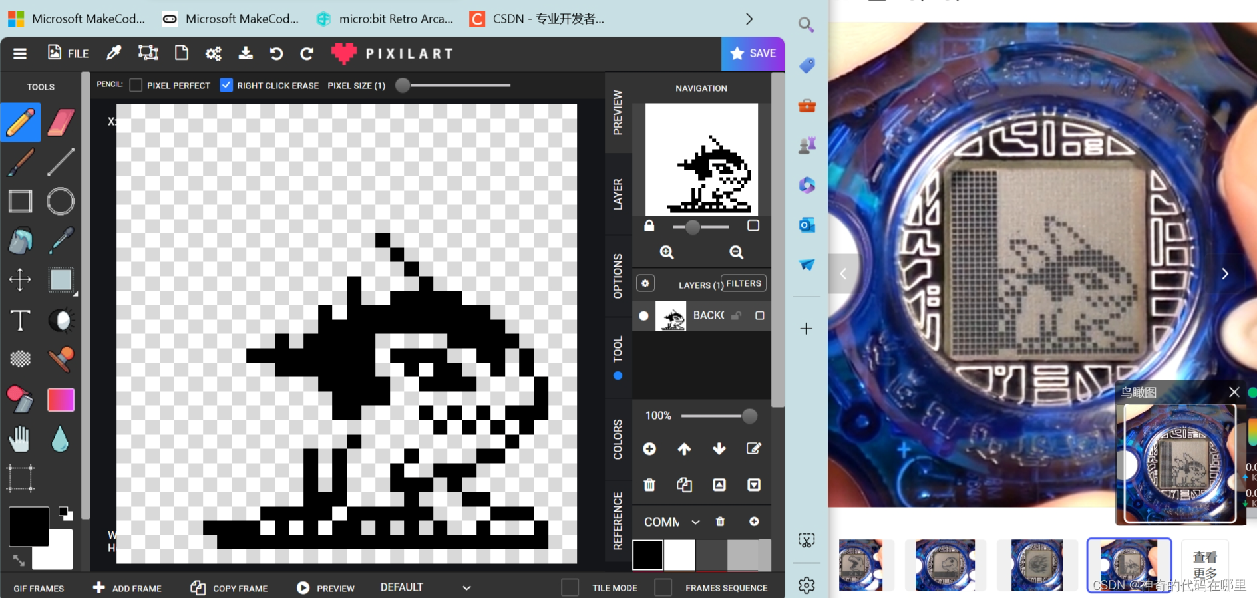Click Redo in the Pixilart toolbar
The height and width of the screenshot is (598, 1257).
[307, 53]
